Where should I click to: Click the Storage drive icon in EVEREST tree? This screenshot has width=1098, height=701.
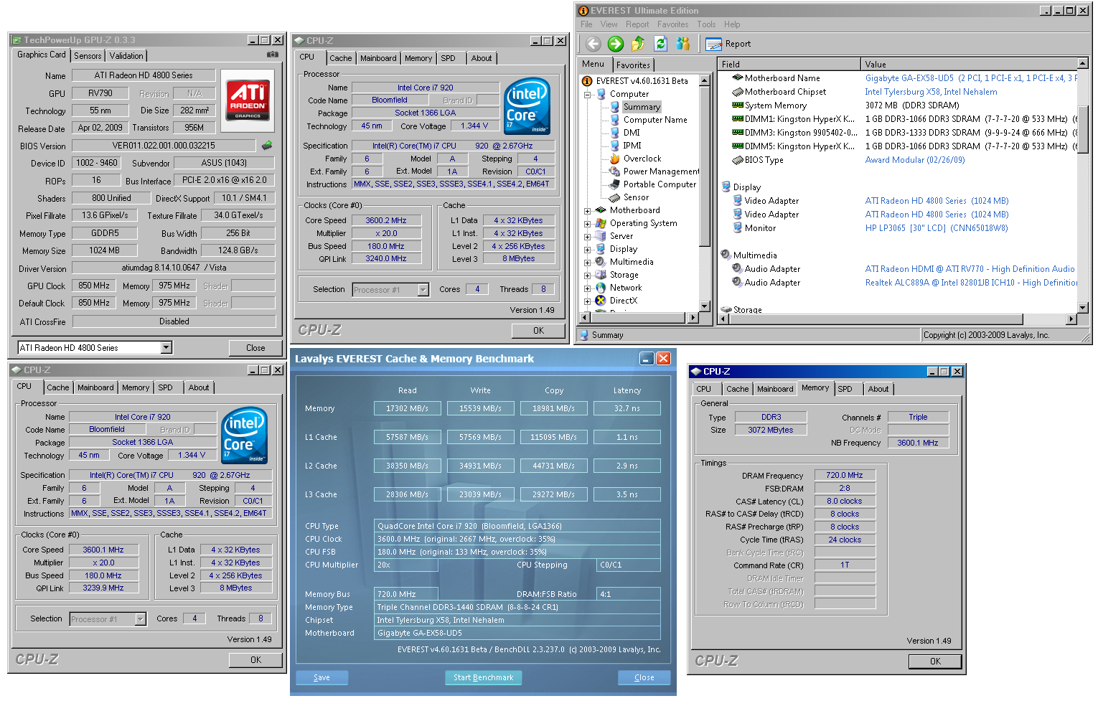tap(601, 275)
